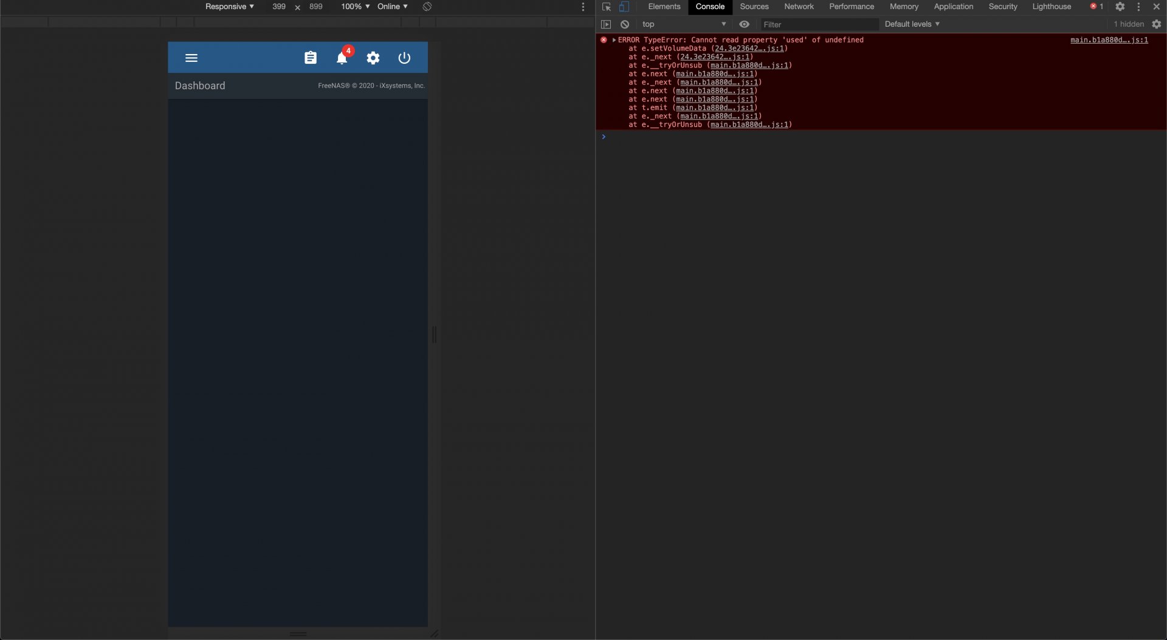Image resolution: width=1167 pixels, height=640 pixels.
Task: Open the Responsive device dropdown
Action: click(230, 7)
